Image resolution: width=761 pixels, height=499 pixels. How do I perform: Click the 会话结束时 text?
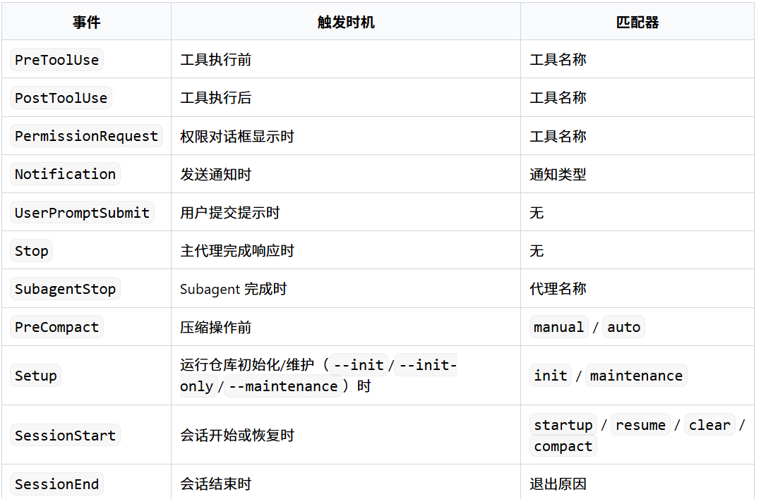tap(215, 483)
